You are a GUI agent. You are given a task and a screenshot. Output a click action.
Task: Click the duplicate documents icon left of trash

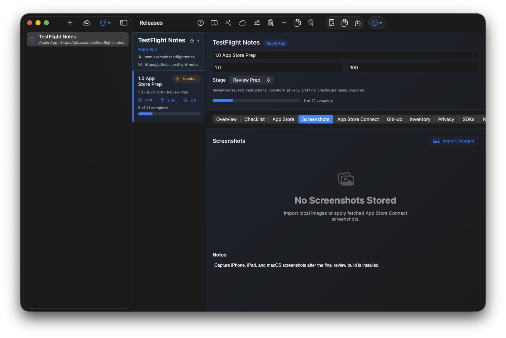tap(298, 23)
